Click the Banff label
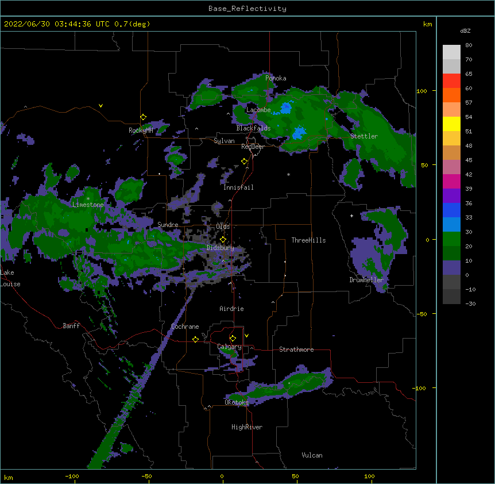 click(x=71, y=326)
